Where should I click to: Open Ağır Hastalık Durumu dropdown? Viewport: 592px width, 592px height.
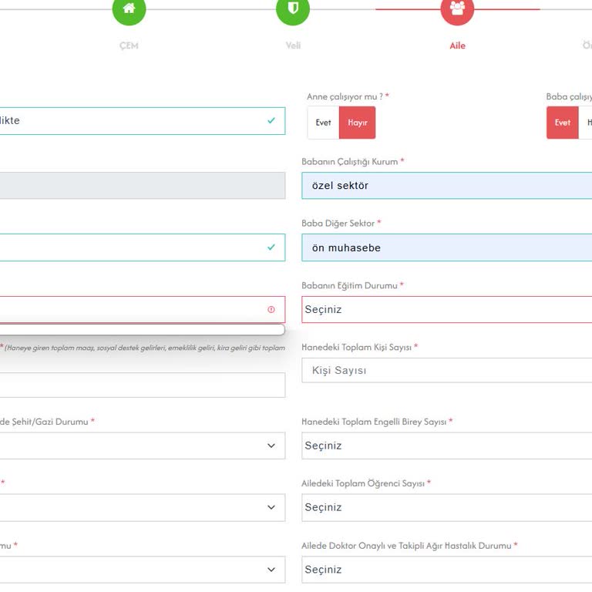click(446, 570)
